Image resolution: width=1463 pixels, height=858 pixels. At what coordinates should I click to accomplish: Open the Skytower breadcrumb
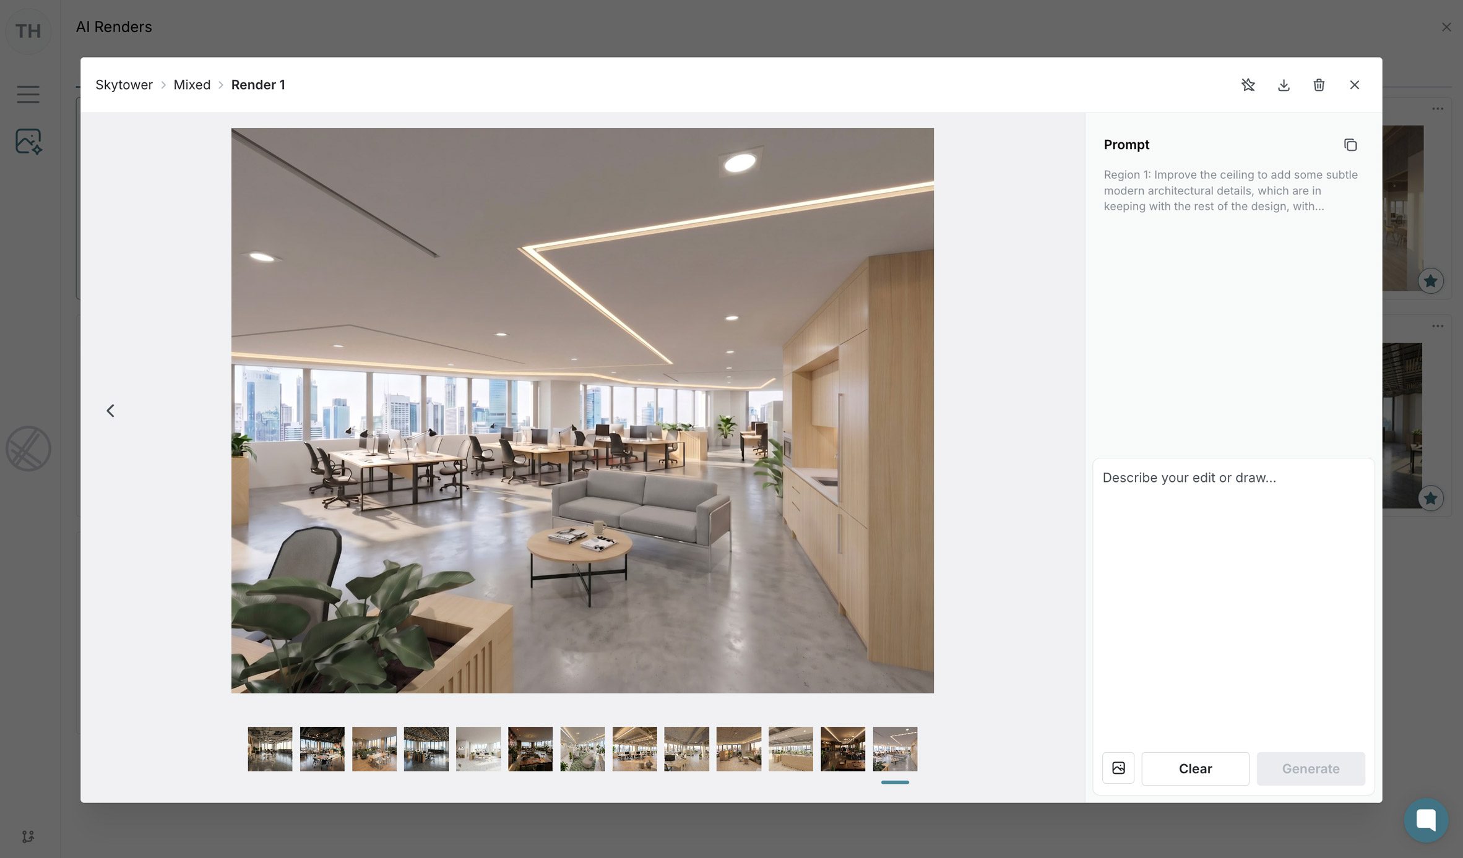coord(124,85)
